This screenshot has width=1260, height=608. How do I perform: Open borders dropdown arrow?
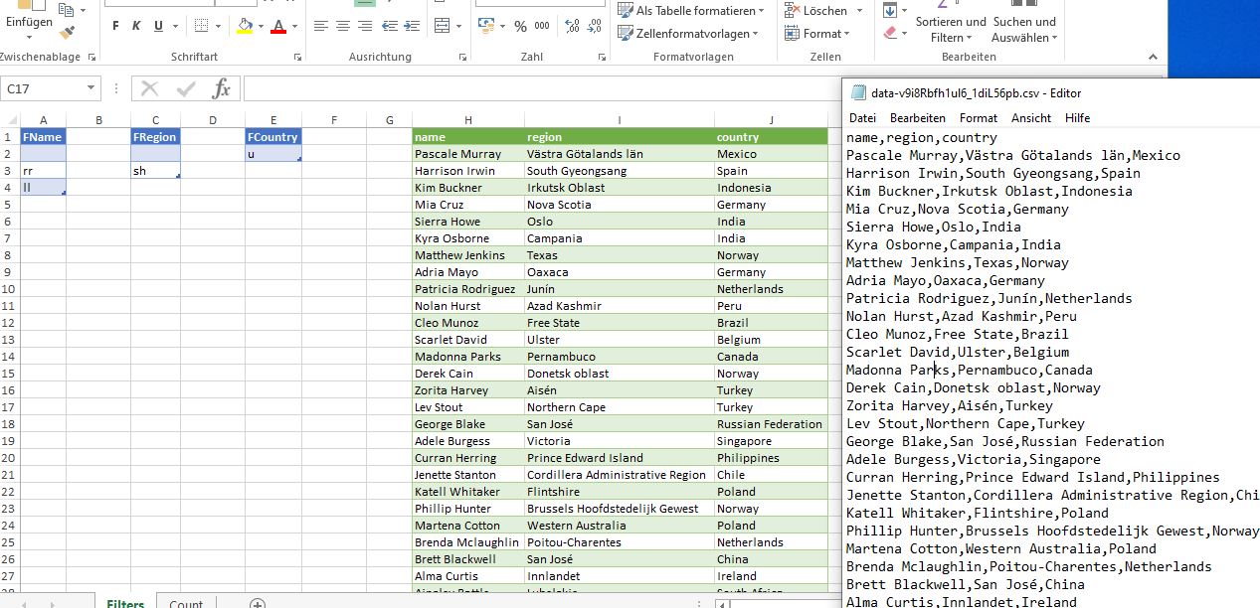point(219,26)
